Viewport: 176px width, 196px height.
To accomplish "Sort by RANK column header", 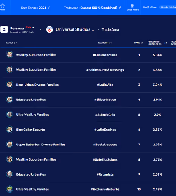I will point(139,43).
